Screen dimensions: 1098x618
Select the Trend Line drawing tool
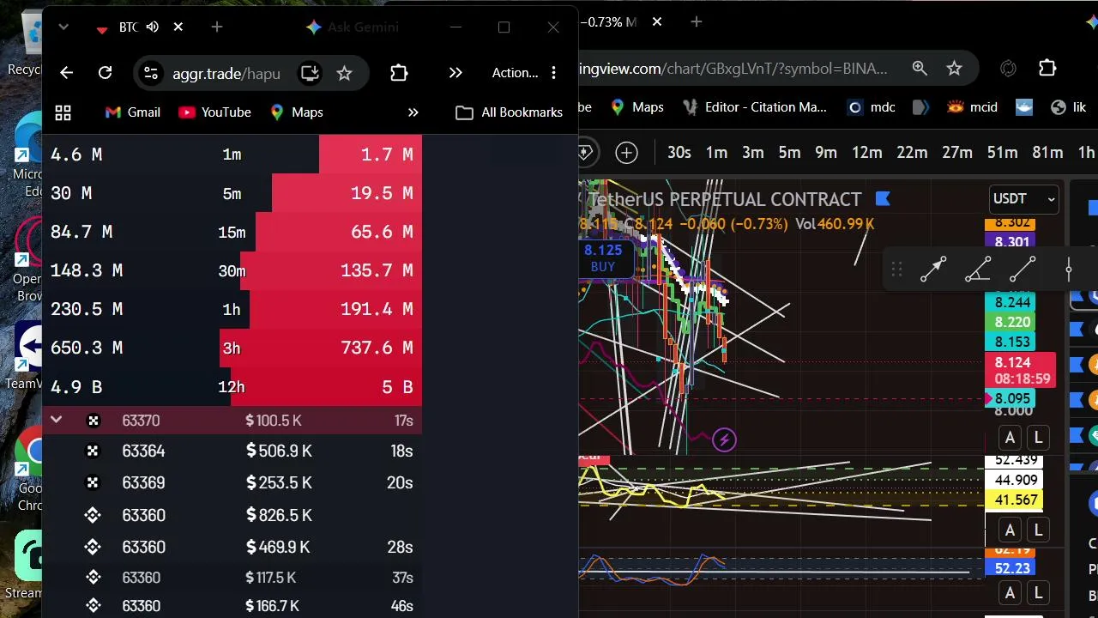(1023, 270)
